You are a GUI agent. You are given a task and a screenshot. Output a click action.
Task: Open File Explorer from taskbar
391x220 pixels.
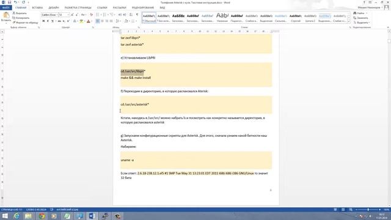point(28,216)
